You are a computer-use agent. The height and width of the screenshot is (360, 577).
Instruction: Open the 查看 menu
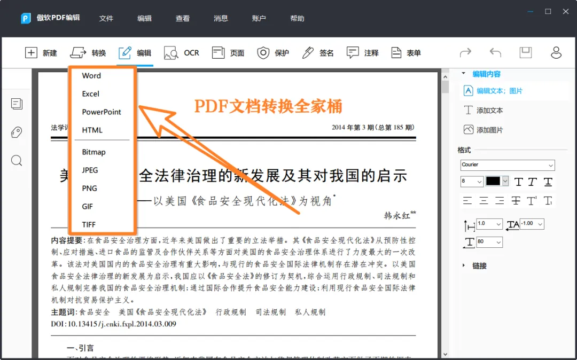[x=183, y=18]
